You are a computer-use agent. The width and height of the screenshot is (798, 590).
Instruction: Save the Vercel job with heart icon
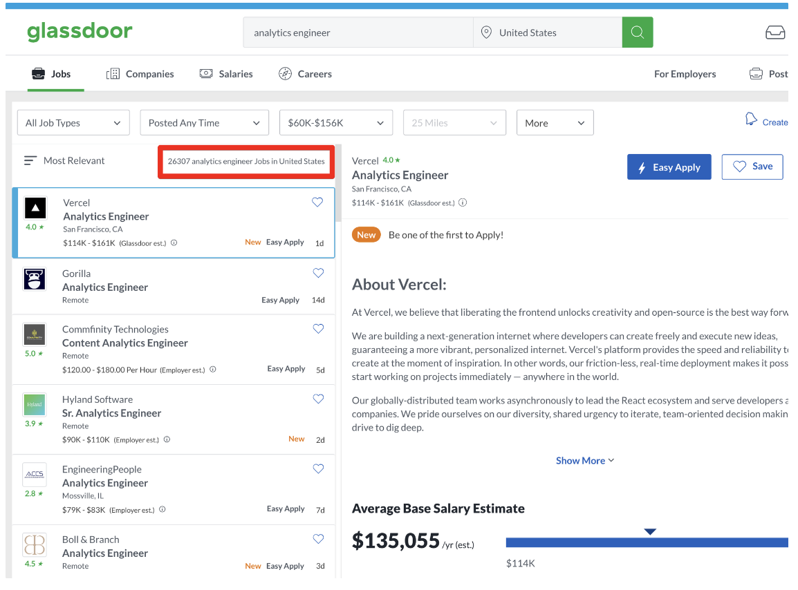pyautogui.click(x=317, y=202)
